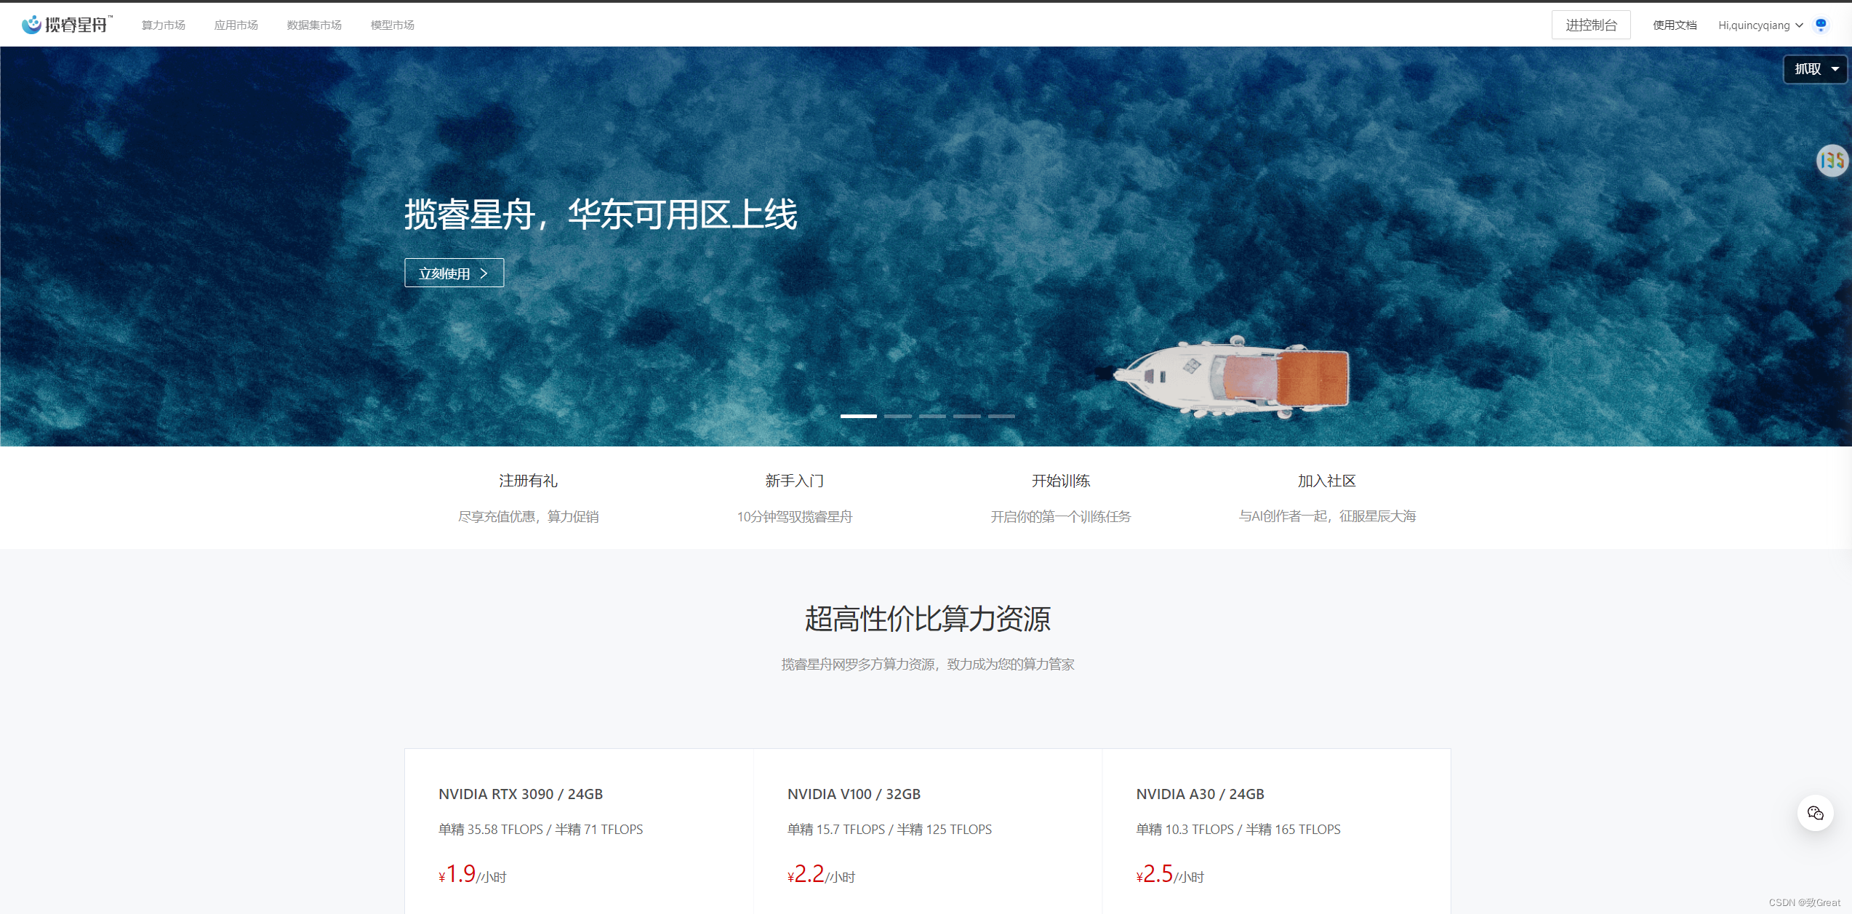Screen dimensions: 1852x914
Task: Open 算力市场 navigation menu
Action: click(163, 25)
